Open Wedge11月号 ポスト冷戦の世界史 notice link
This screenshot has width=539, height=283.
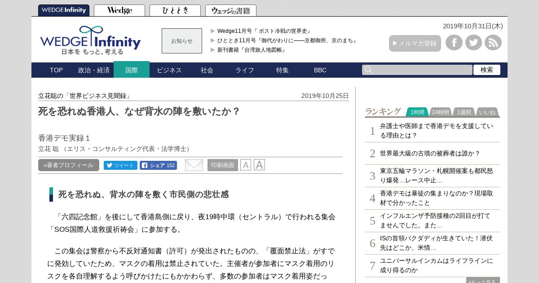(265, 31)
